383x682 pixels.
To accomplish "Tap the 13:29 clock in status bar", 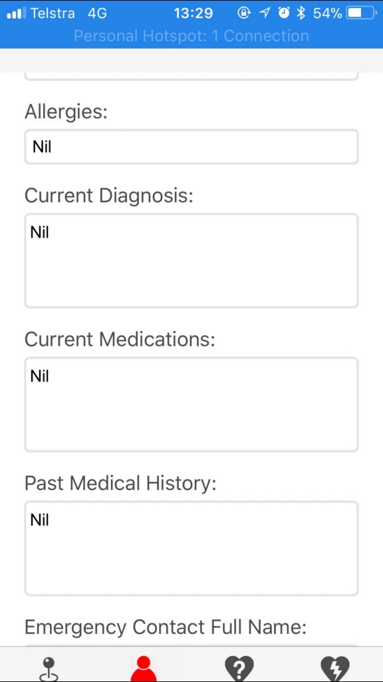I will pos(193,13).
